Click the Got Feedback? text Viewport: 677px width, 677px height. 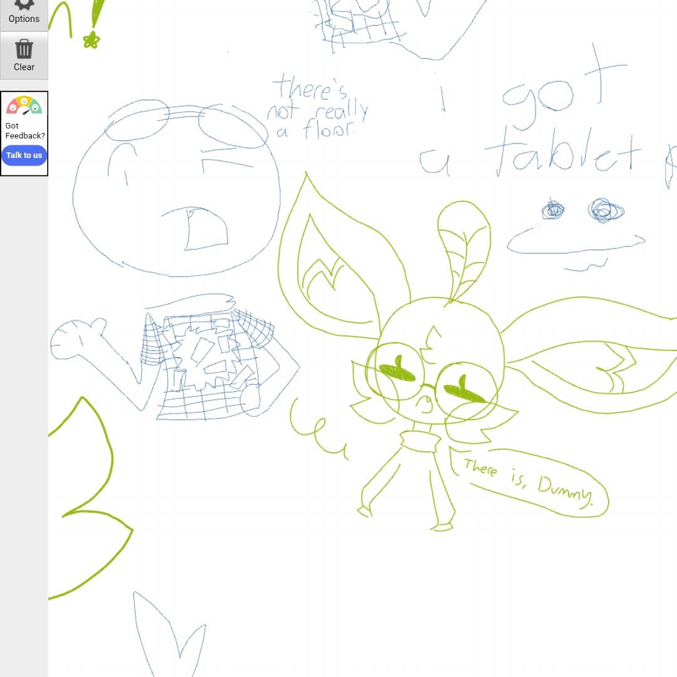pos(24,130)
